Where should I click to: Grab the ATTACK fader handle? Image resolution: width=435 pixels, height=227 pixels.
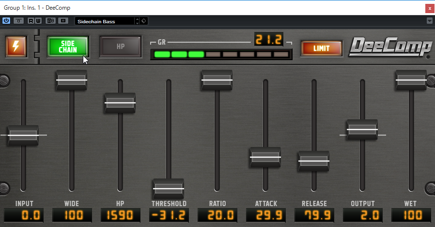tap(265, 157)
